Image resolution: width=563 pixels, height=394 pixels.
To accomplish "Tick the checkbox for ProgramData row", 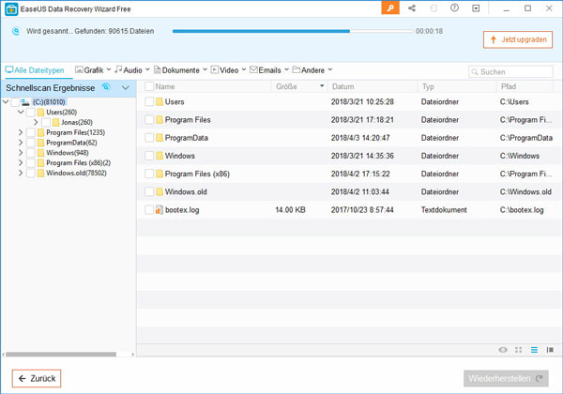I will (x=149, y=138).
